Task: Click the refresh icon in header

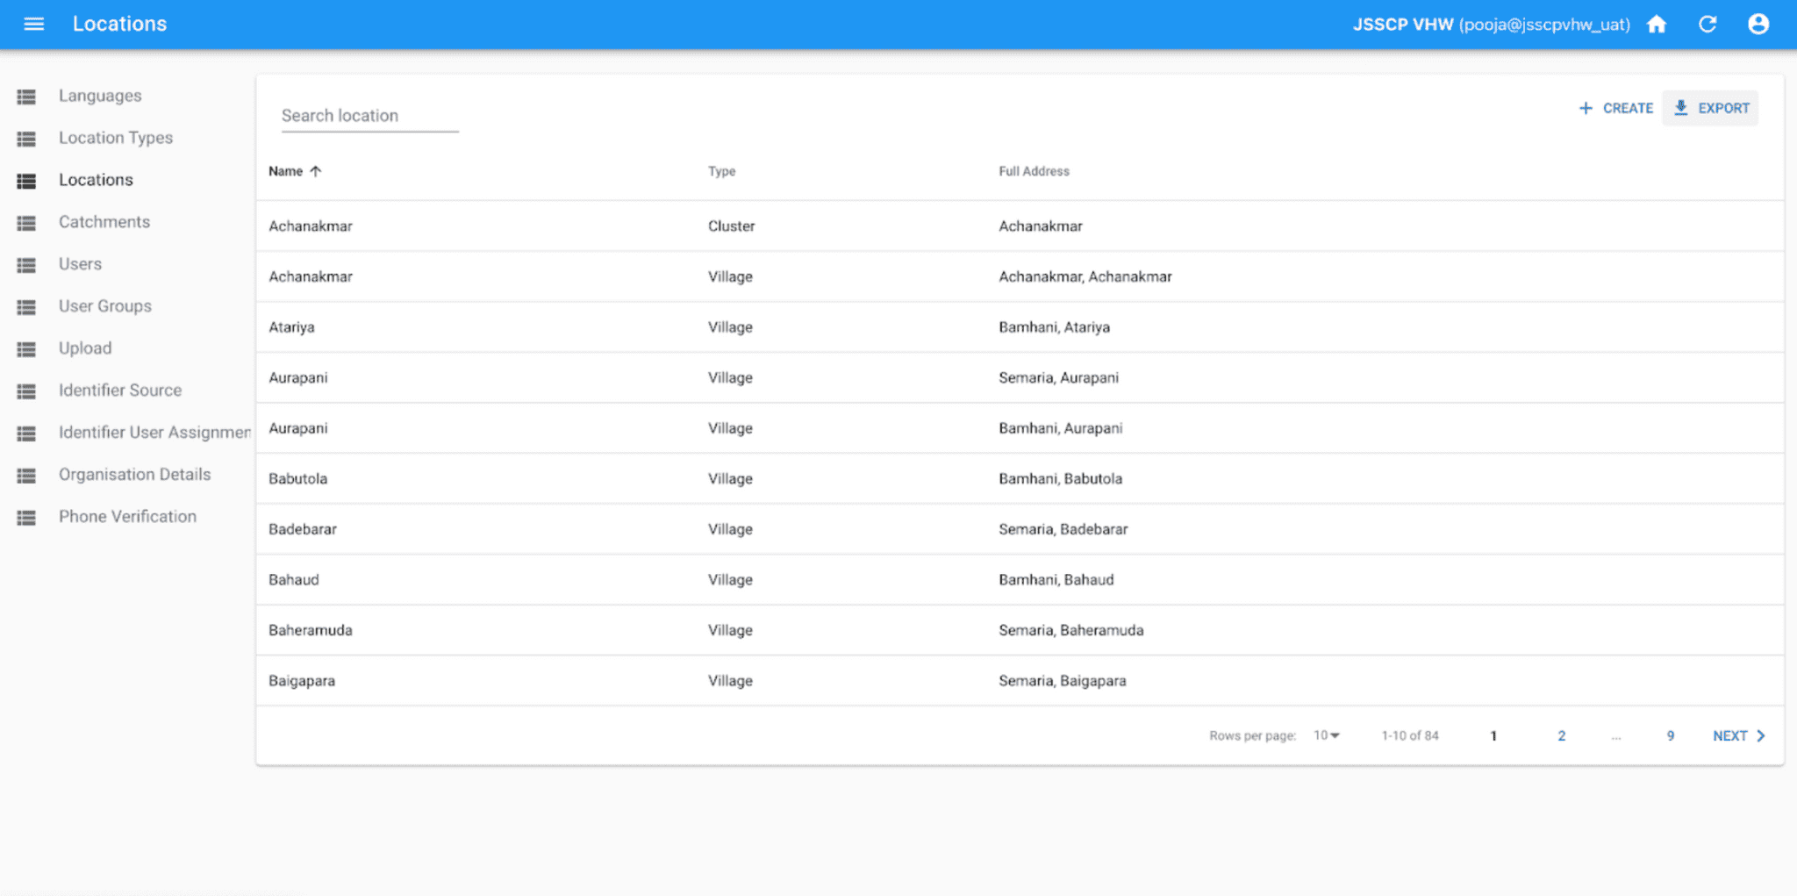Action: pyautogui.click(x=1708, y=25)
